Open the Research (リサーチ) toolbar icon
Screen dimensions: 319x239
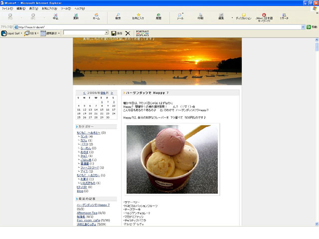(x=284, y=15)
